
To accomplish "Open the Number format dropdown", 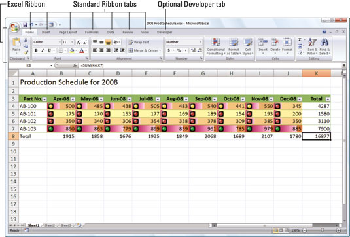I will tap(200, 42).
